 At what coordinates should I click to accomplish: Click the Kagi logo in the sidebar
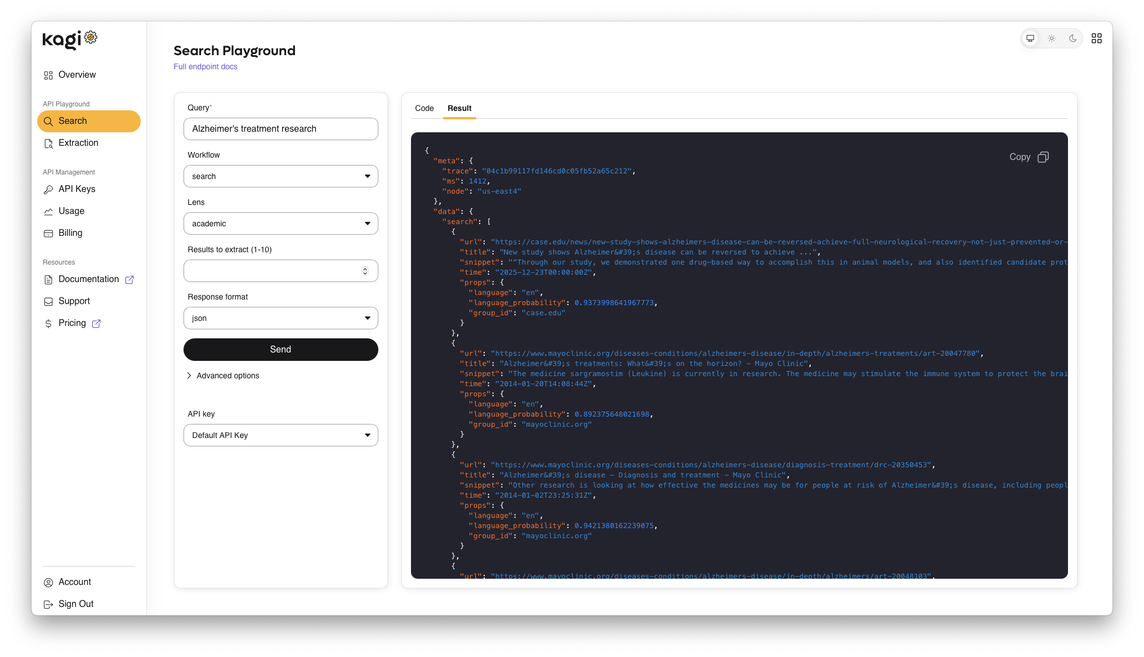pyautogui.click(x=70, y=39)
